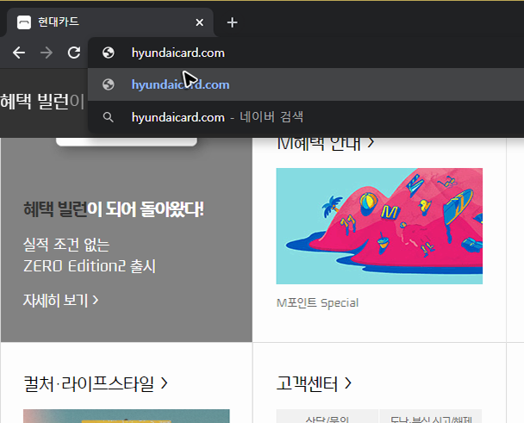Open the 고객센터 section
This screenshot has height=423, width=524.
click(x=314, y=383)
